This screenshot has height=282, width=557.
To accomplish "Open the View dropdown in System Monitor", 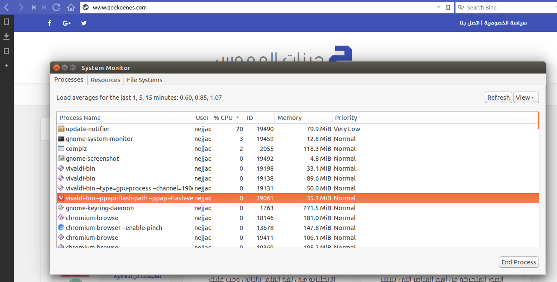I will (526, 98).
